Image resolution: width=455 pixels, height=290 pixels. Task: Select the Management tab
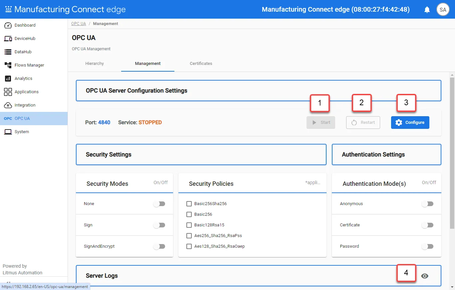148,64
